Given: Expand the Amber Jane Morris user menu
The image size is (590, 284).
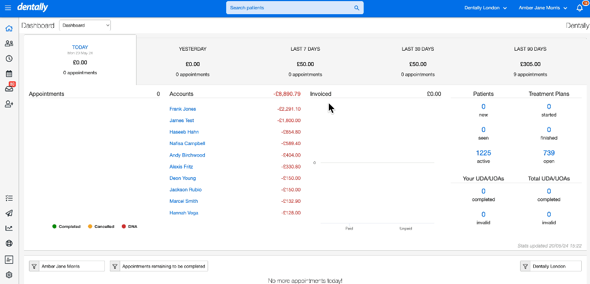Looking at the screenshot, I should 542,8.
